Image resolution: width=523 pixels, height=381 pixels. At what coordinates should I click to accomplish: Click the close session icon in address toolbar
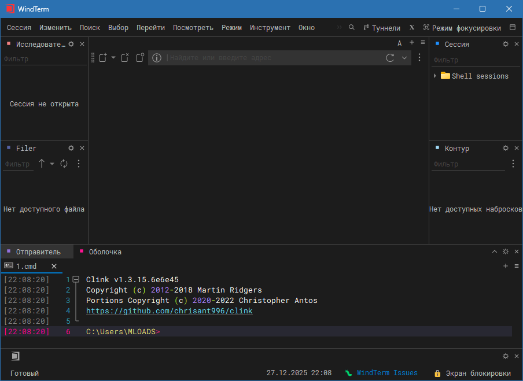coord(125,58)
